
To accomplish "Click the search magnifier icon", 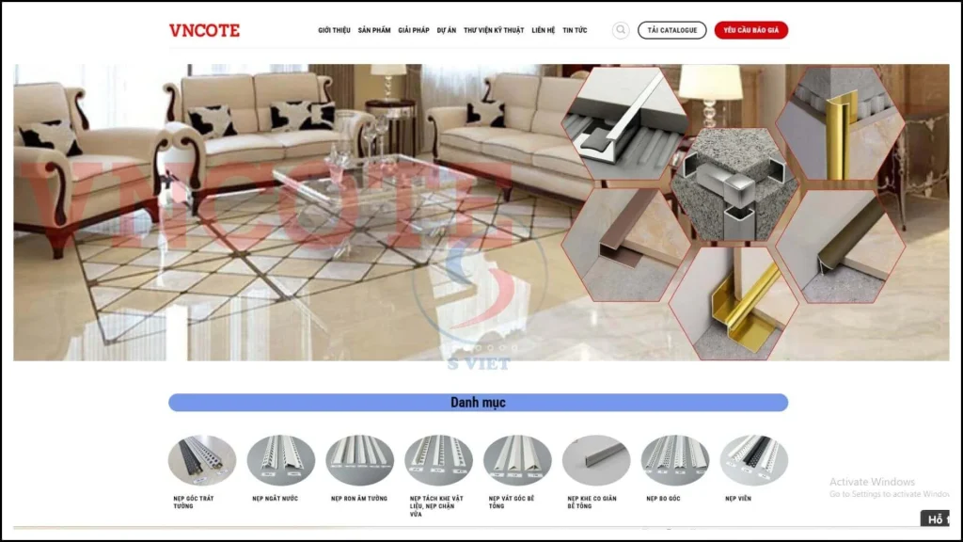I will coord(621,30).
